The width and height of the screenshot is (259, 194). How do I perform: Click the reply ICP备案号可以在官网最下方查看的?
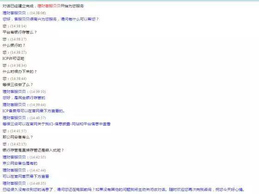click(x=34, y=111)
